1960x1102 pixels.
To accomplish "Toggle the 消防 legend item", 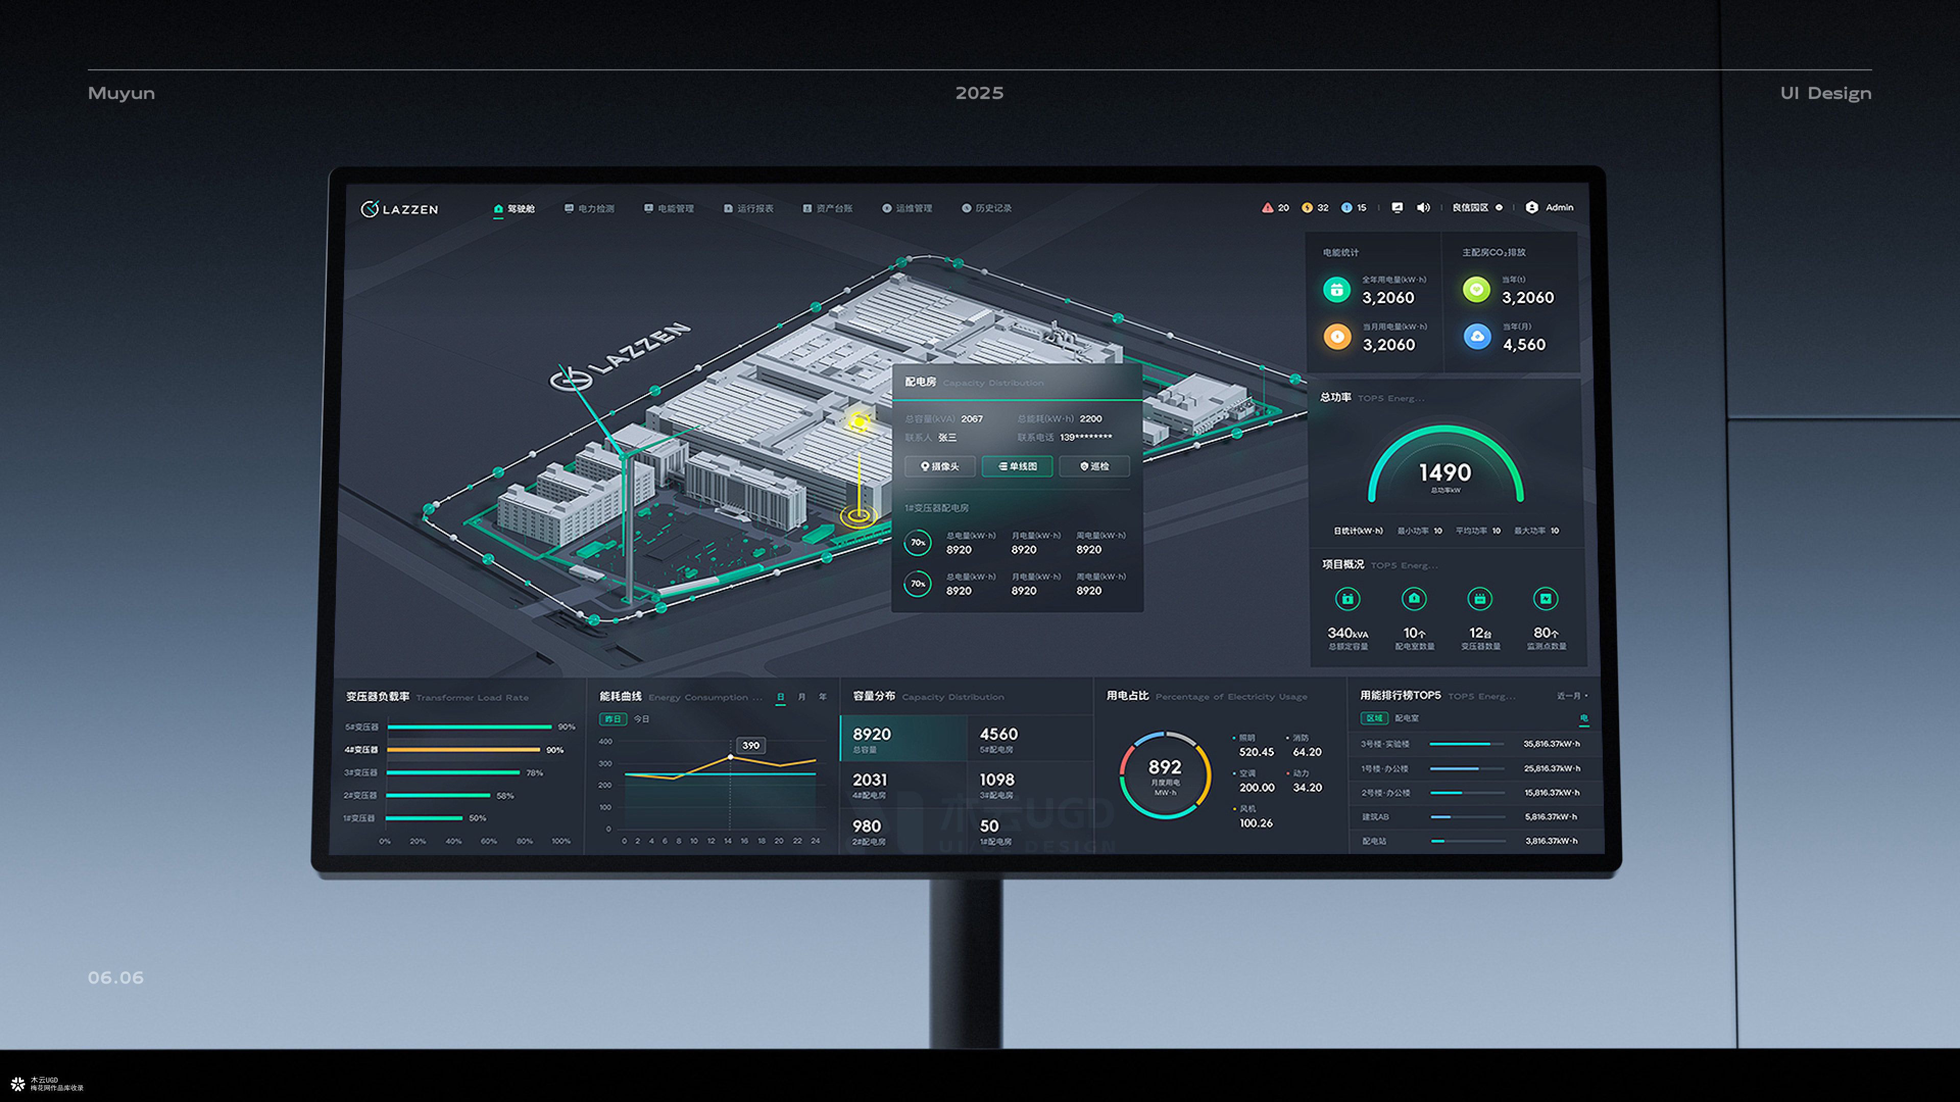I will 1298,738.
